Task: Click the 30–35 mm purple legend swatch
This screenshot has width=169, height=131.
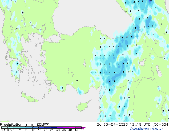Action: [60, 128]
